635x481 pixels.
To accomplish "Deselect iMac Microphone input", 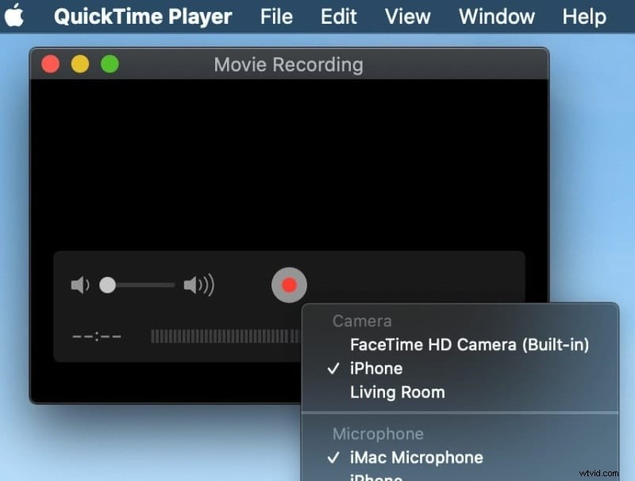I will coord(417,457).
